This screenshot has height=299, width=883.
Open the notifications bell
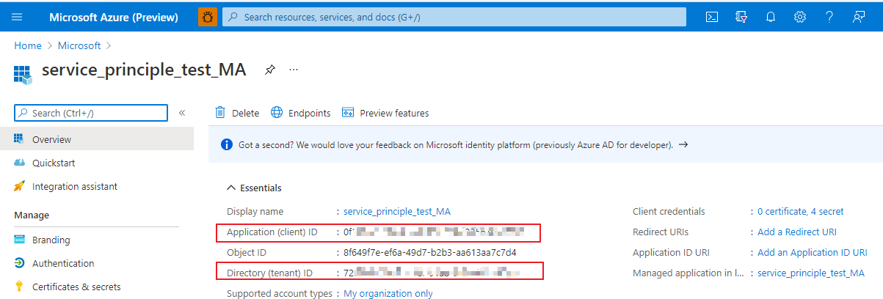(x=770, y=17)
